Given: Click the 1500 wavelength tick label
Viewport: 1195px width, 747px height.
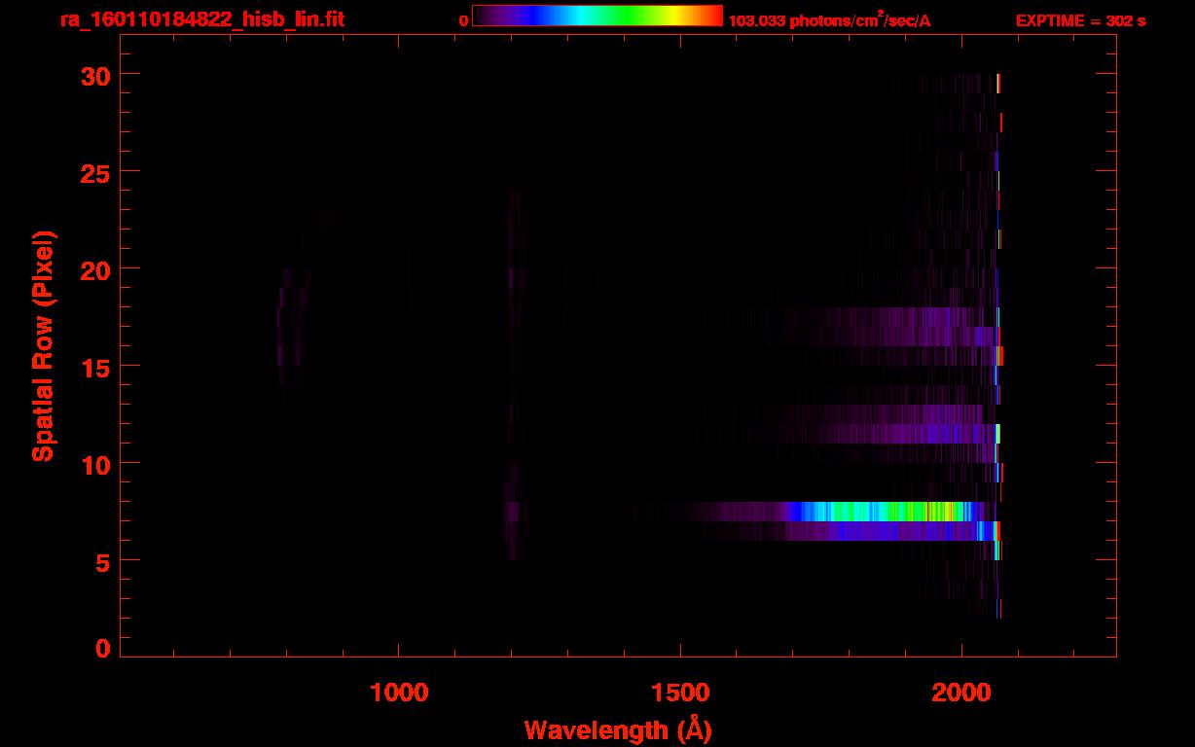Looking at the screenshot, I should (680, 693).
